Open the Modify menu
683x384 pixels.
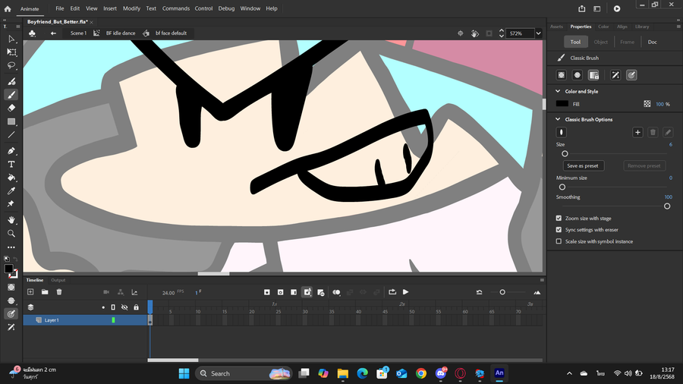131,8
